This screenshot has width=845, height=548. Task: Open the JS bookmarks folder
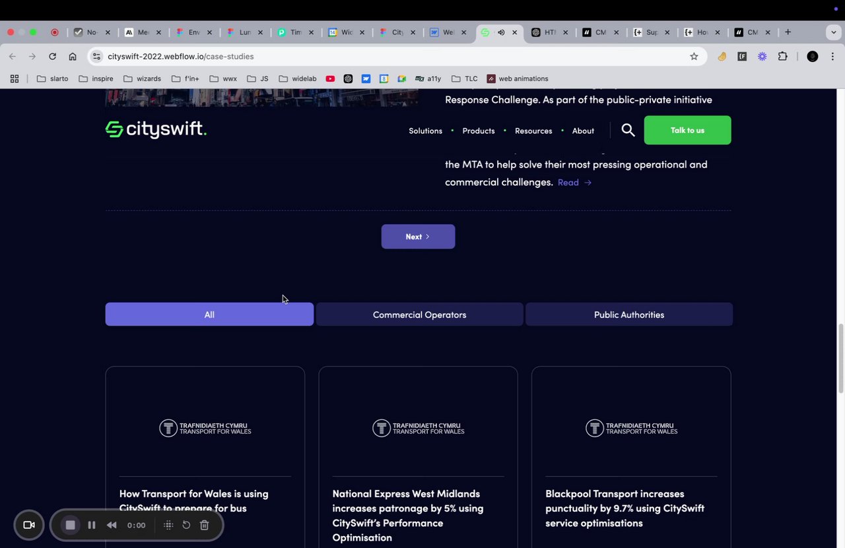pos(257,78)
